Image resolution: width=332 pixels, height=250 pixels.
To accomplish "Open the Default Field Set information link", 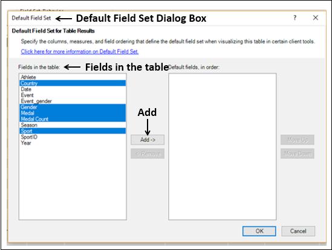I will [80, 51].
